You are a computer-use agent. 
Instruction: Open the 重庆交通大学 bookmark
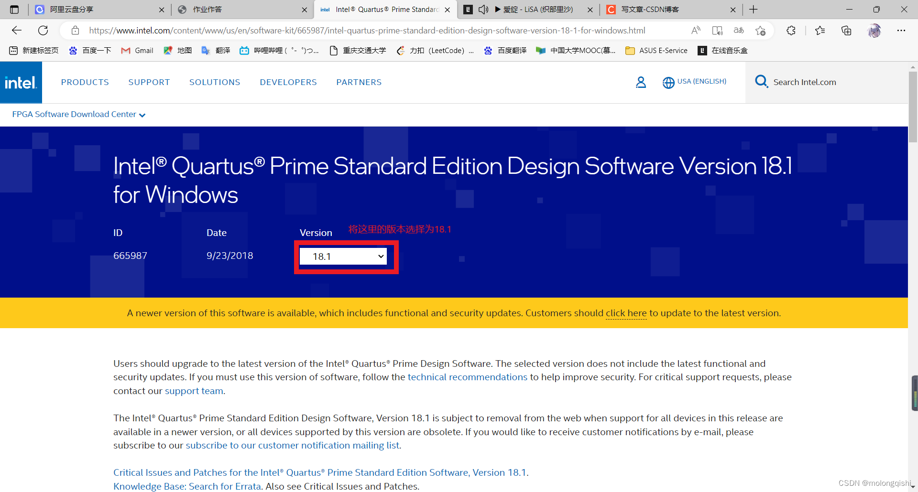pos(358,51)
